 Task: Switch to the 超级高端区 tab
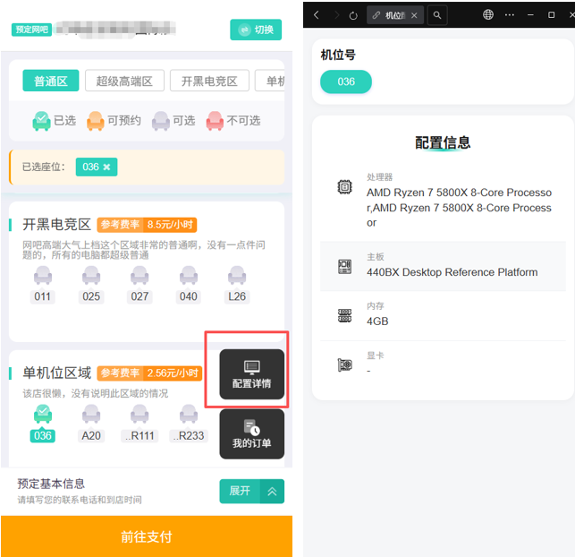(124, 81)
